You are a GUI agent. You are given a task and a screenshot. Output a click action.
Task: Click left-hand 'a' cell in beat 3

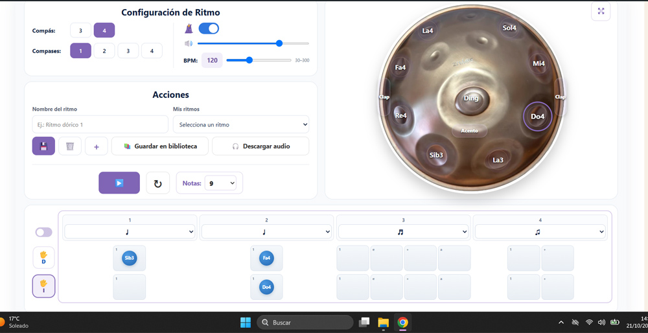click(x=454, y=287)
